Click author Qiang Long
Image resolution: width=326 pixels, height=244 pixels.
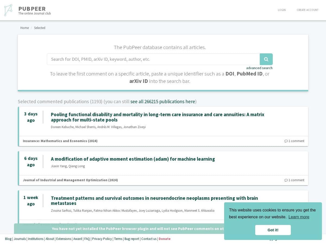[77, 166]
